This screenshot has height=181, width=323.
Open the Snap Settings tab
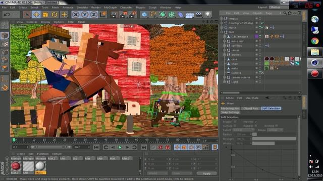(230, 112)
